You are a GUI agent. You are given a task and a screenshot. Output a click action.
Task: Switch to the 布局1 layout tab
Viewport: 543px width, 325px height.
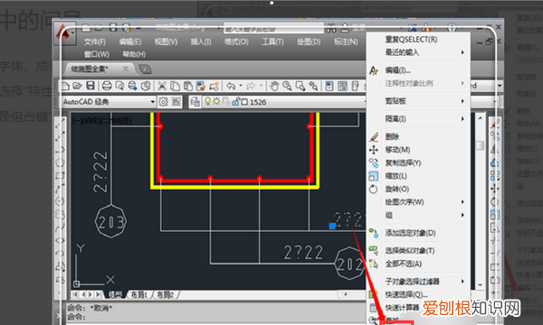138,294
